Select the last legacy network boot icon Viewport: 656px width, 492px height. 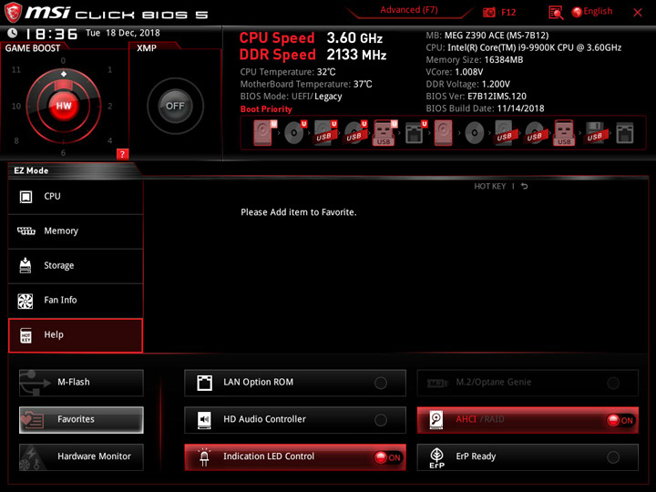(x=625, y=133)
